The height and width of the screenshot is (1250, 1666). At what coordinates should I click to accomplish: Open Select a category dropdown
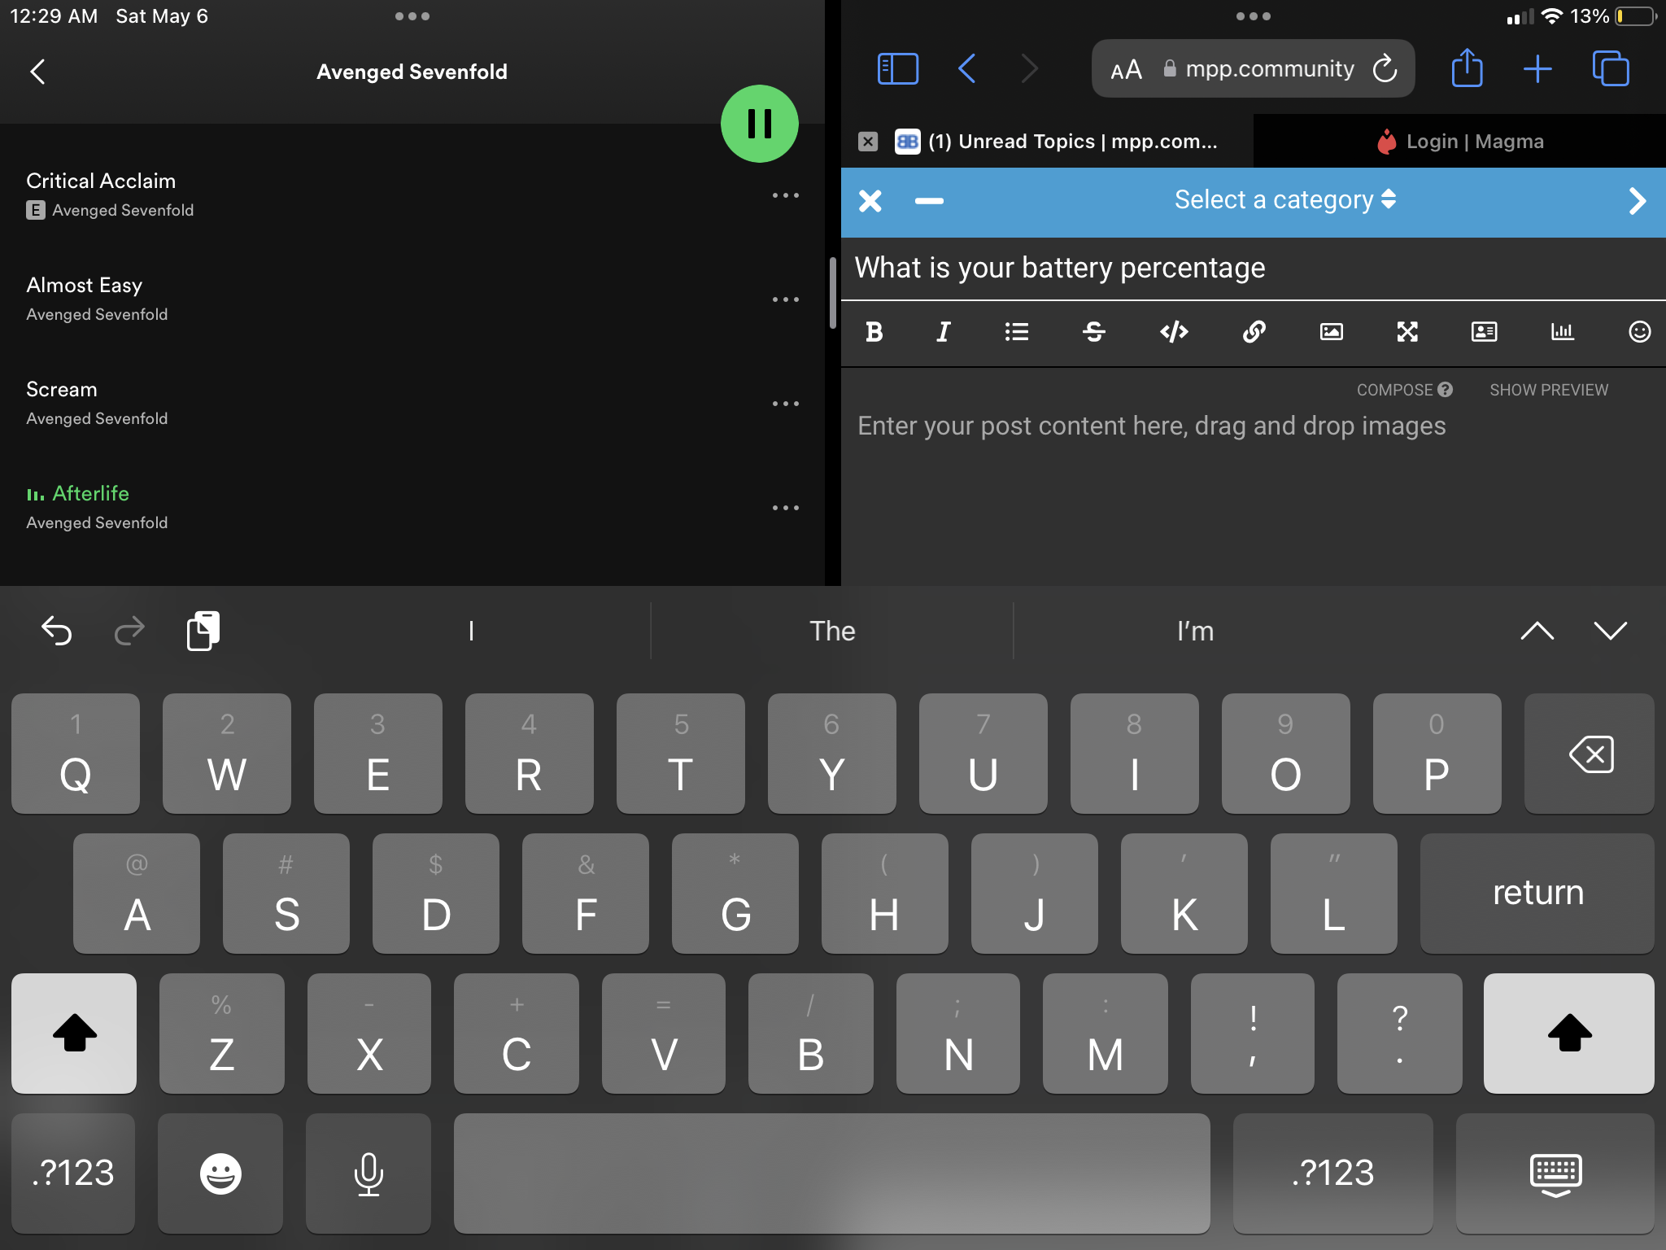coord(1285,200)
